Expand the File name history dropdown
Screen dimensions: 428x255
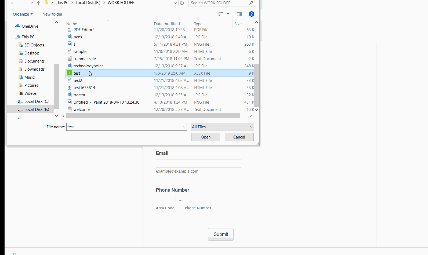click(x=184, y=127)
